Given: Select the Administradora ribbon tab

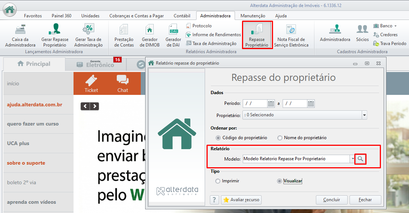Looking at the screenshot, I should coord(215,16).
